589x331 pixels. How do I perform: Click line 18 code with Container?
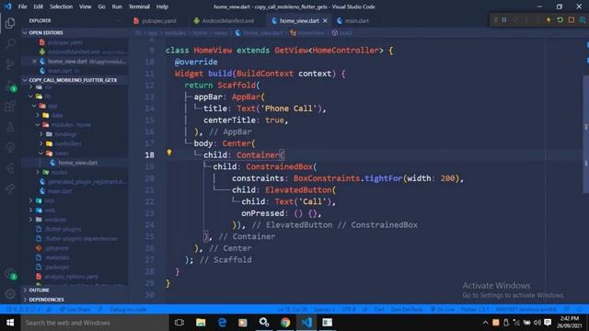click(x=244, y=155)
